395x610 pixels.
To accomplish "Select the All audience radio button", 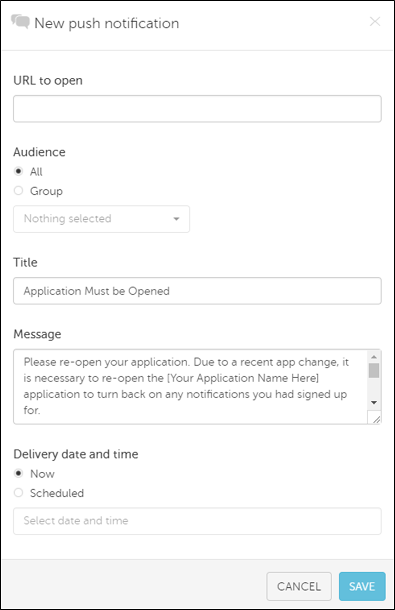I will (18, 171).
